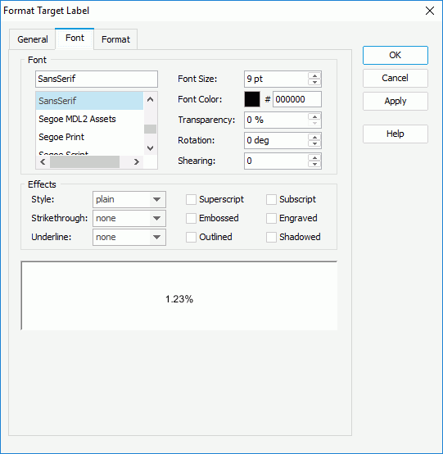Click font list scroll right arrow
The width and height of the screenshot is (443, 454).
click(137, 162)
